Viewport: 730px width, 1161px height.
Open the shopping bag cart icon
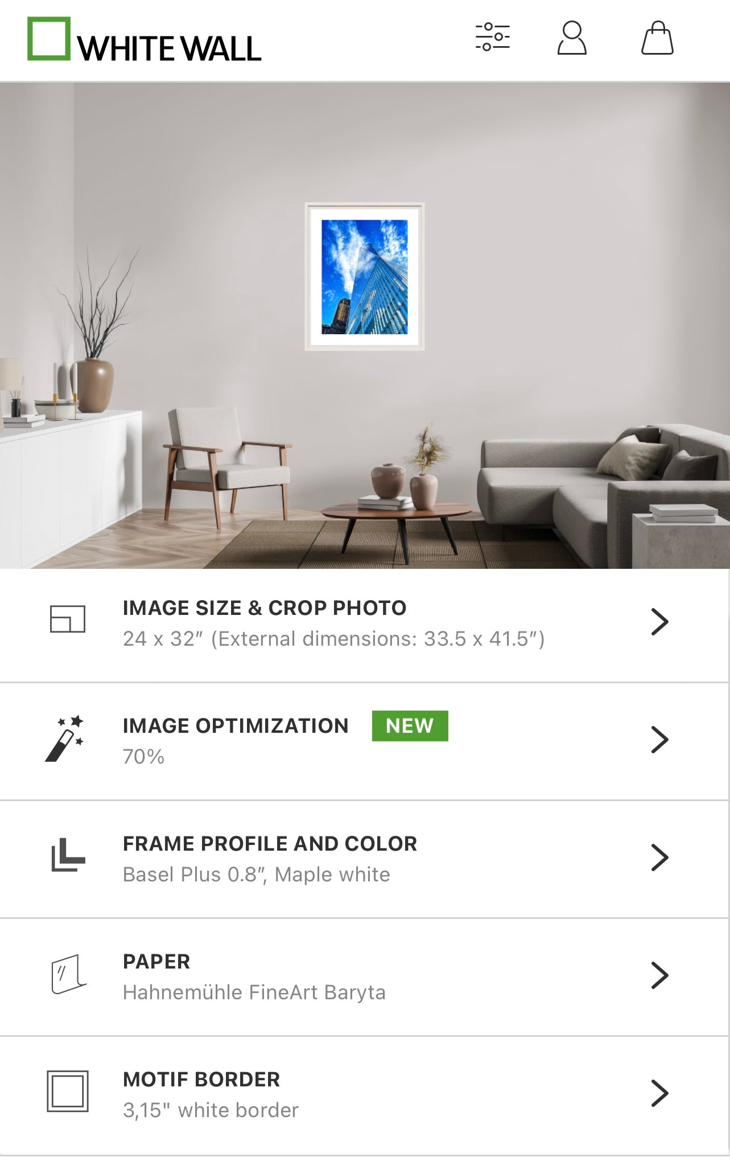(657, 38)
